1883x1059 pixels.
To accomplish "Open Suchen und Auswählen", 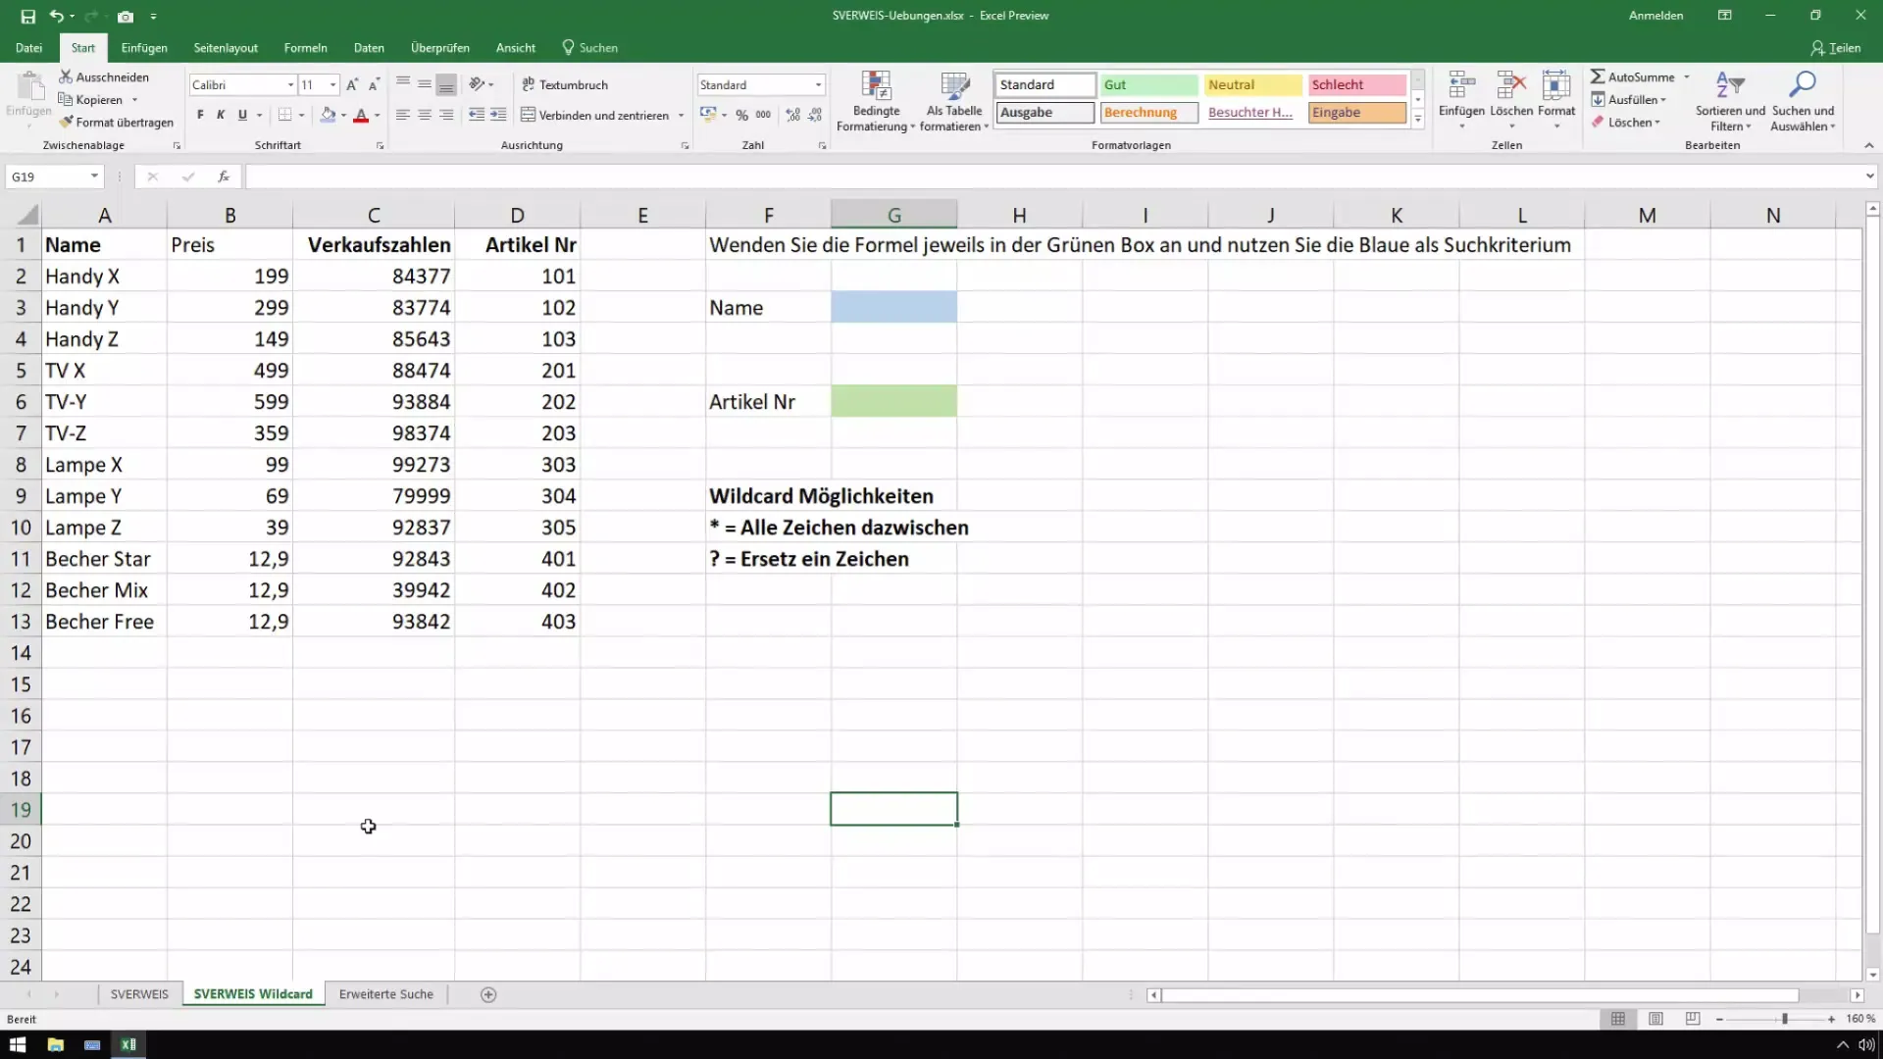I will (1803, 101).
